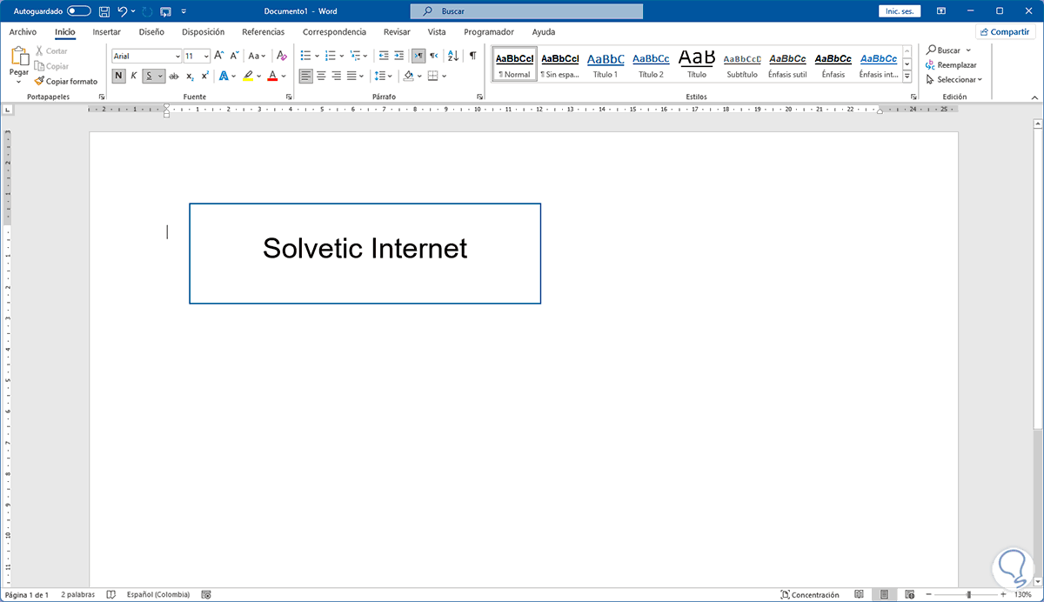1044x602 pixels.
Task: Click the Compartir button
Action: (x=1006, y=32)
